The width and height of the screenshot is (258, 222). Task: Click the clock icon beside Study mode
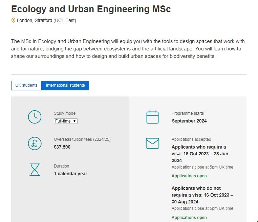point(35,117)
